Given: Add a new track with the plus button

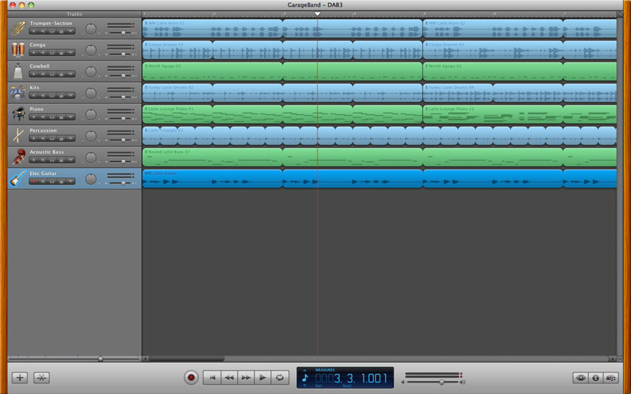Looking at the screenshot, I should (20, 377).
